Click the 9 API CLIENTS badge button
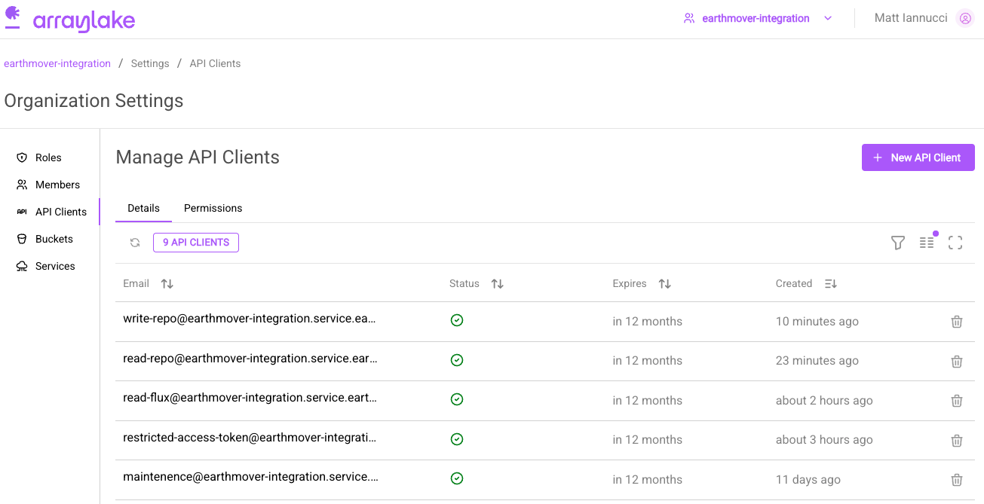Viewport: 984px width, 504px height. click(x=196, y=243)
